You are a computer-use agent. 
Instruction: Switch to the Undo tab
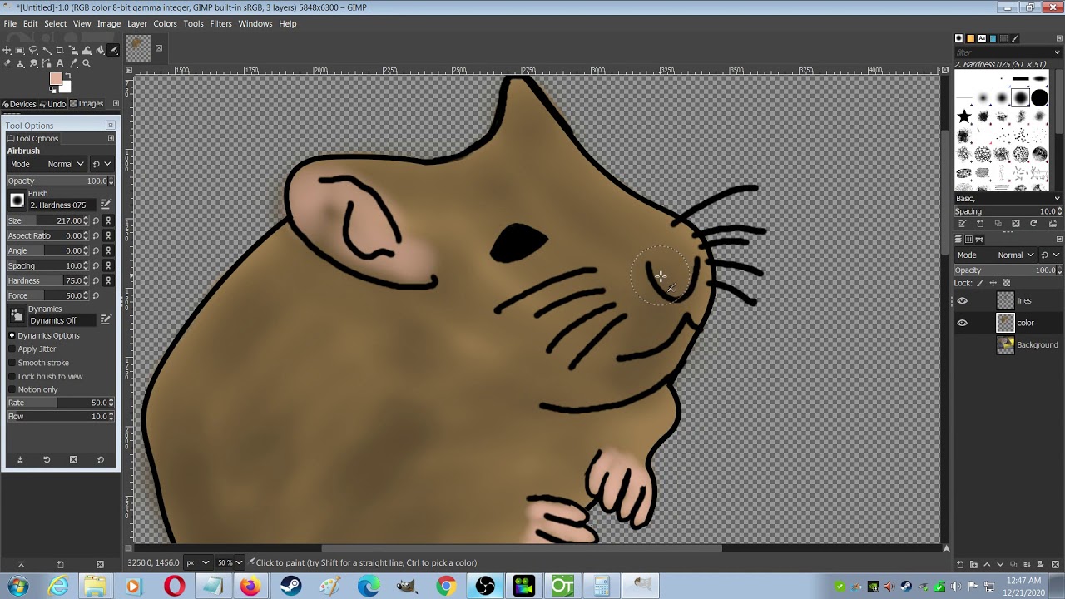[52, 104]
